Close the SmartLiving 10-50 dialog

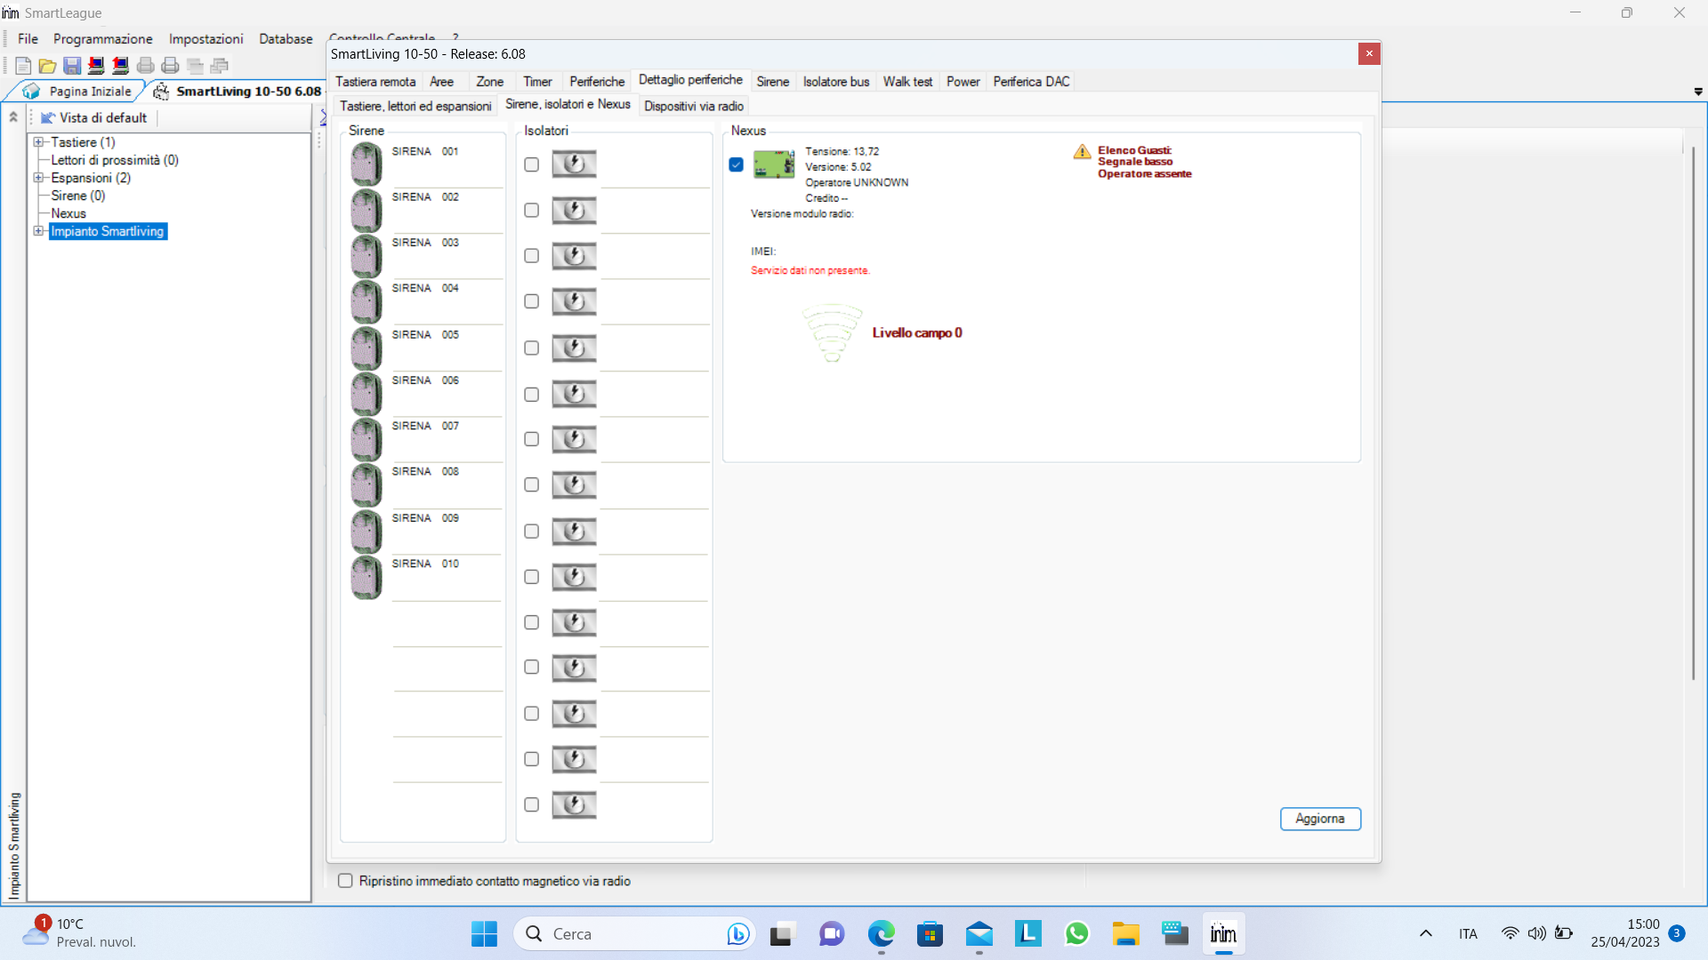1369,53
